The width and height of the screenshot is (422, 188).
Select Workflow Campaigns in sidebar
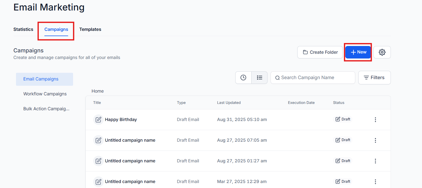[x=45, y=94]
